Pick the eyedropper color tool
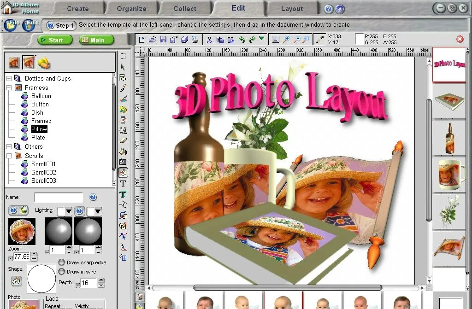 coord(320,40)
